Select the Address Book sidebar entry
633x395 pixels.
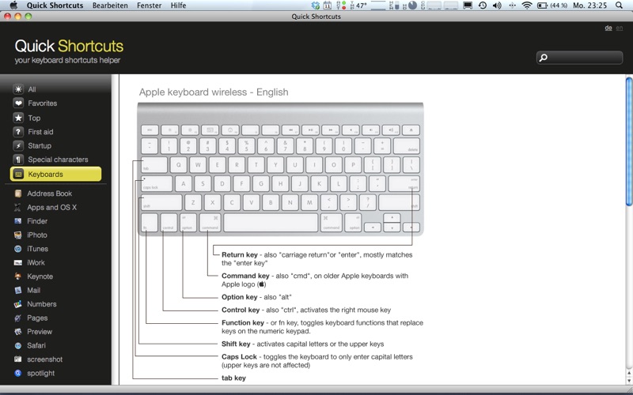click(x=49, y=194)
